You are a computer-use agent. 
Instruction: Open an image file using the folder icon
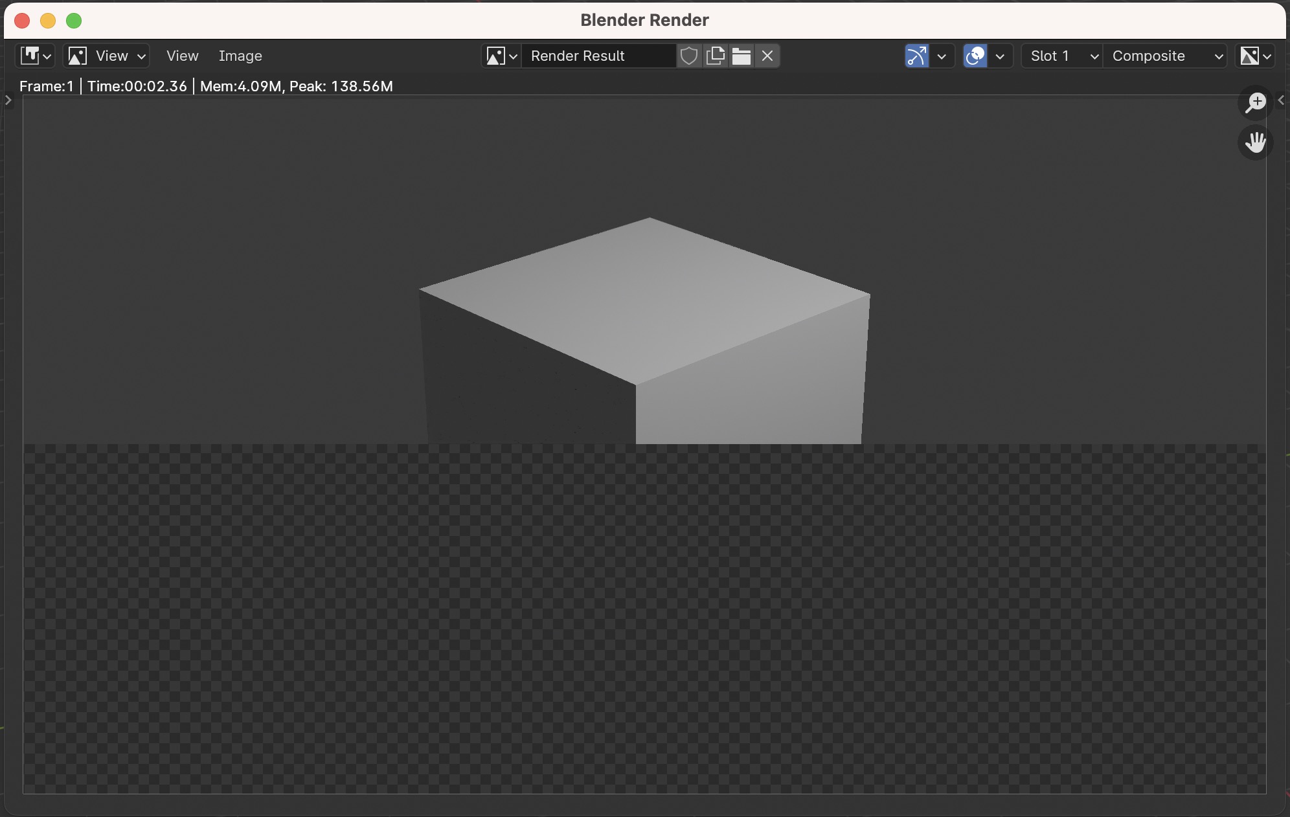[x=741, y=56]
